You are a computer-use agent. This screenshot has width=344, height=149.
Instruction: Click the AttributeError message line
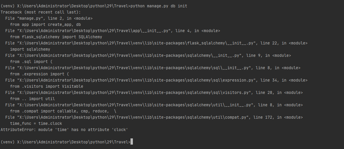[64, 130]
